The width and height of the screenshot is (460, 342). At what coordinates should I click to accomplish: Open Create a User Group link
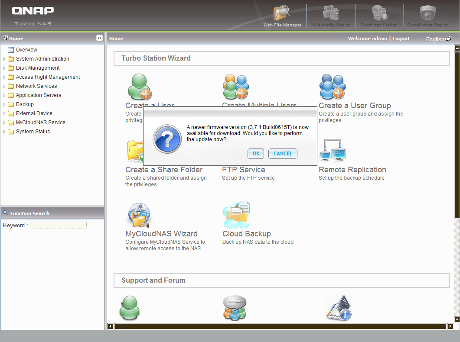pos(355,105)
